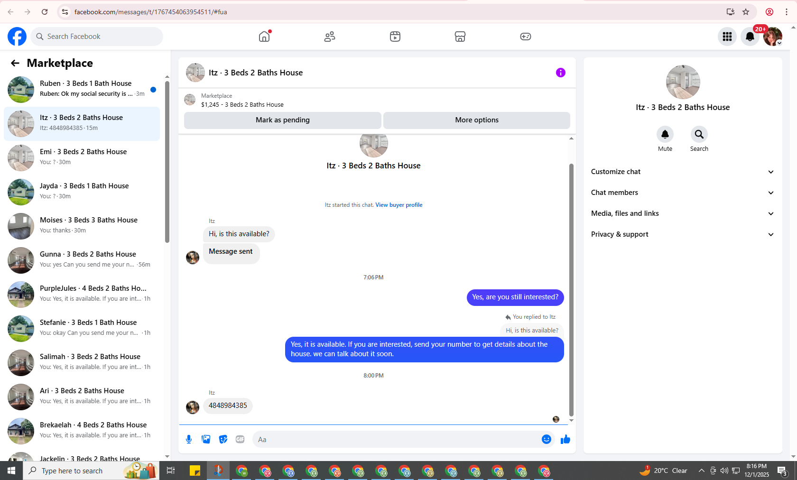Open Sticky Notes from the taskbar
Image resolution: width=797 pixels, height=480 pixels.
[195, 471]
